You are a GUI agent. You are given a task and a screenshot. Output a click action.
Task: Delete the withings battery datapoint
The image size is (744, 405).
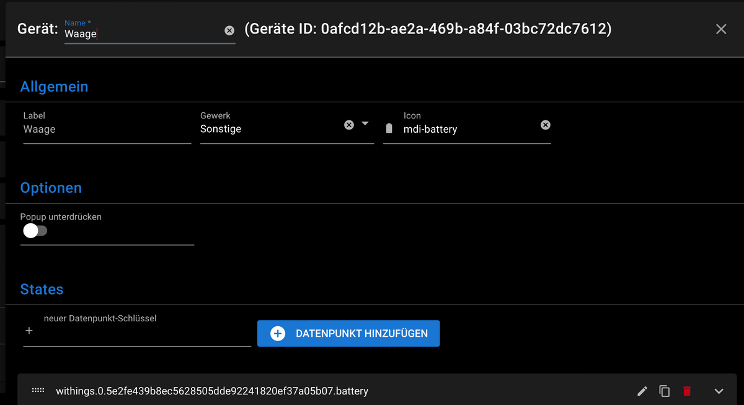pos(687,391)
